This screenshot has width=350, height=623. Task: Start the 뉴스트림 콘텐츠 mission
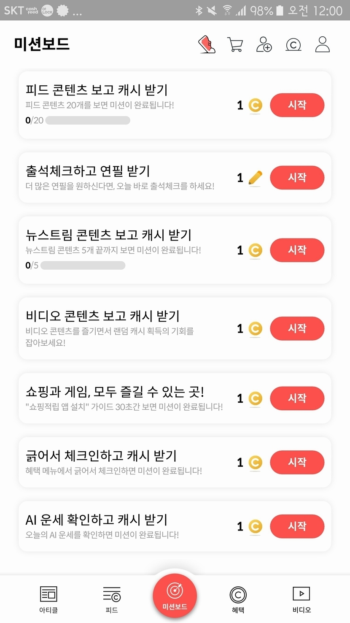click(297, 250)
